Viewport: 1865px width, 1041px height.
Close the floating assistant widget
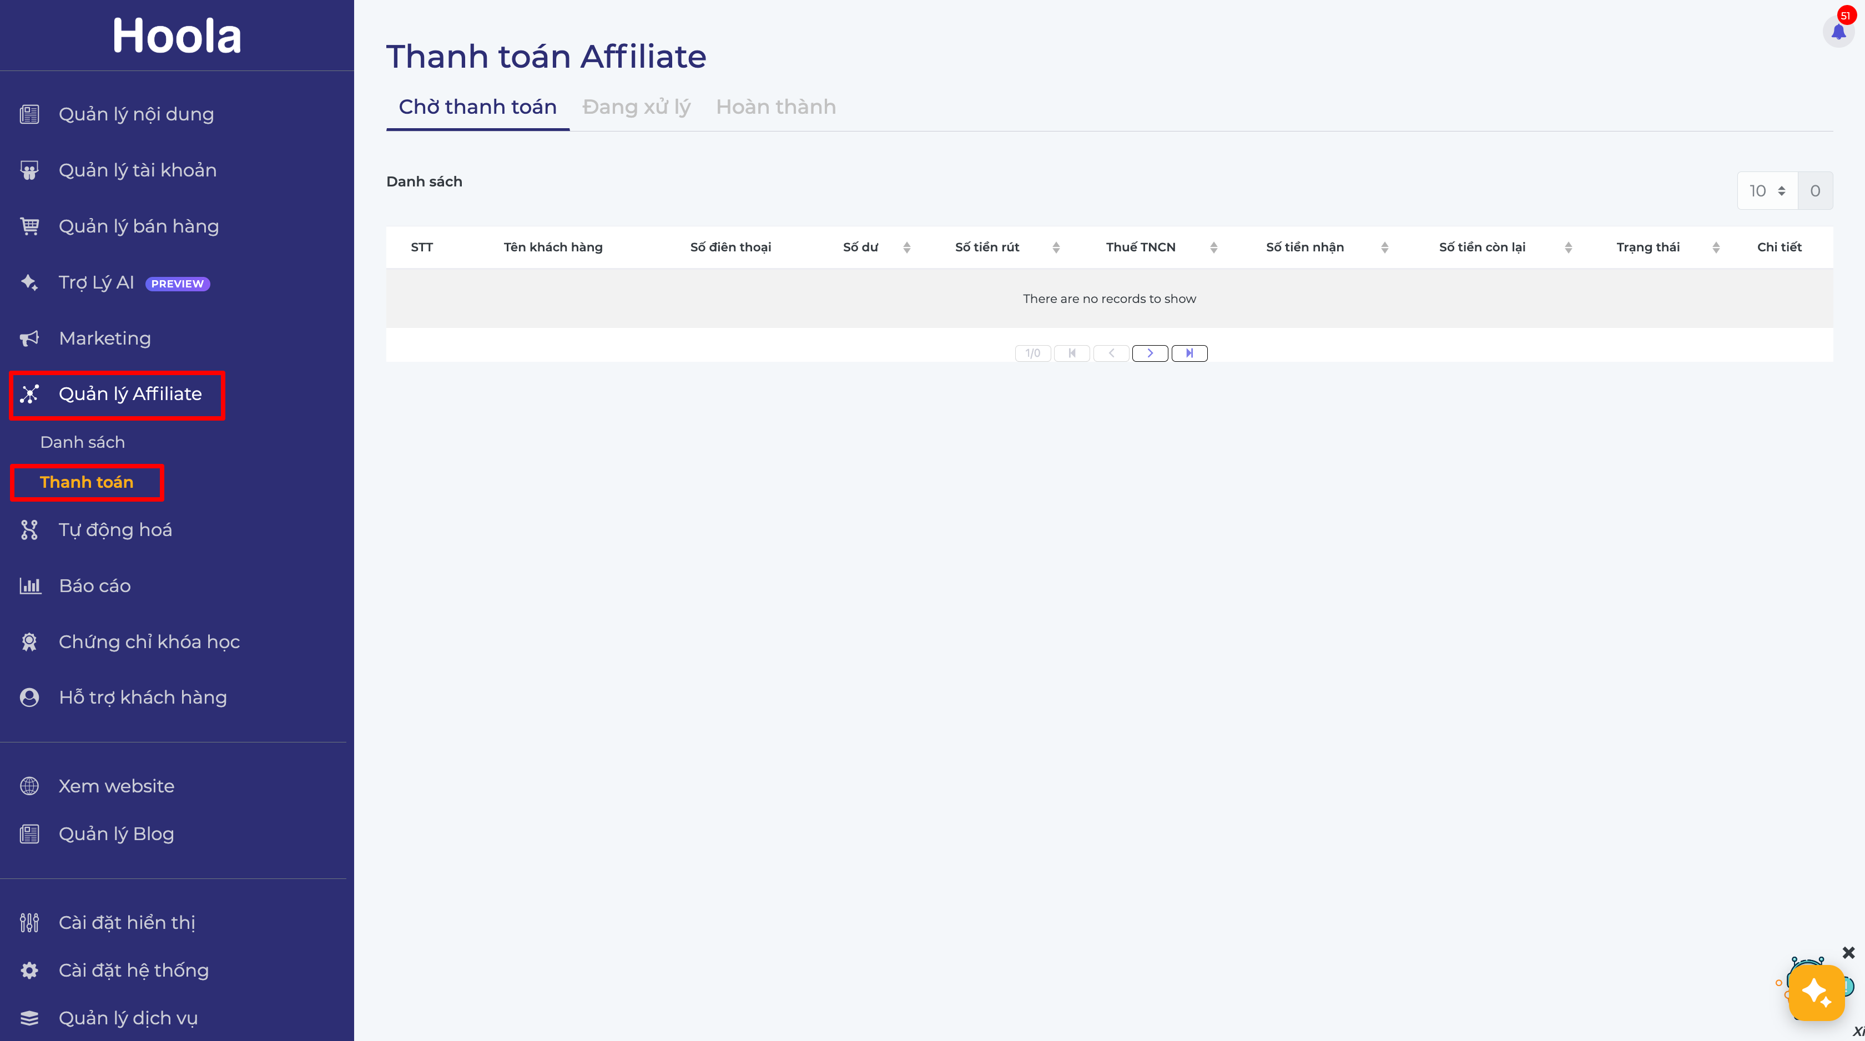pos(1848,953)
